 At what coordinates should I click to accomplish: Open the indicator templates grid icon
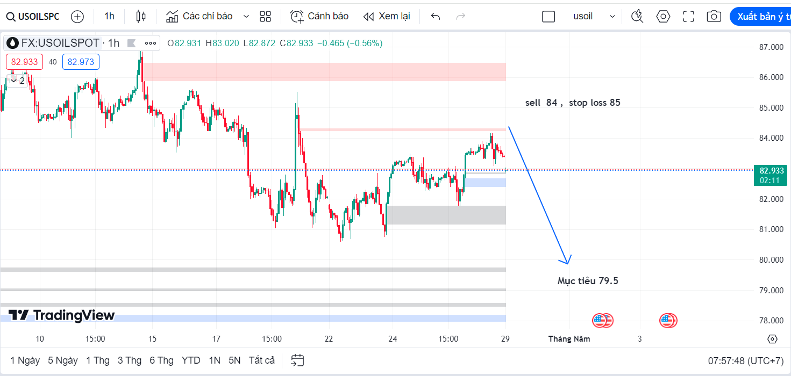point(265,17)
